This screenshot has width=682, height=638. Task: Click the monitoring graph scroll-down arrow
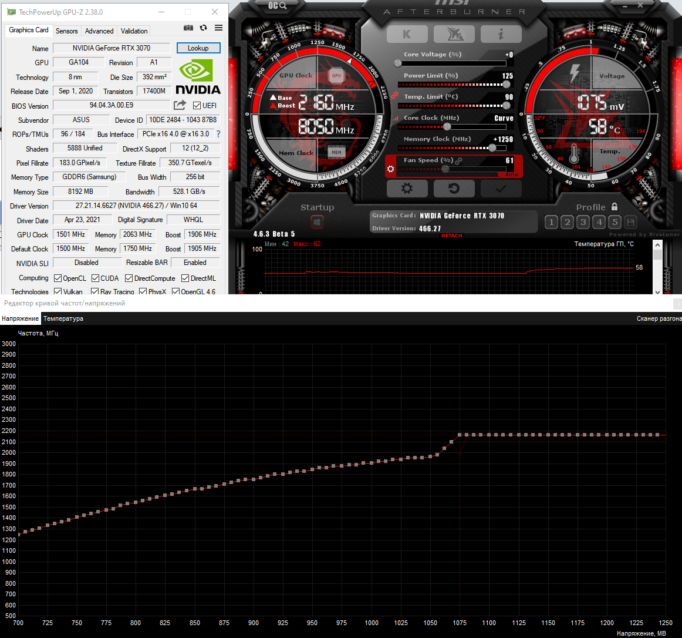point(657,291)
